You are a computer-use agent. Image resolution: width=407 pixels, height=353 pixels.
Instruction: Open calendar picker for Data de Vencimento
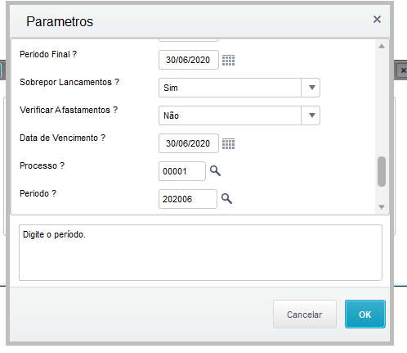click(228, 143)
